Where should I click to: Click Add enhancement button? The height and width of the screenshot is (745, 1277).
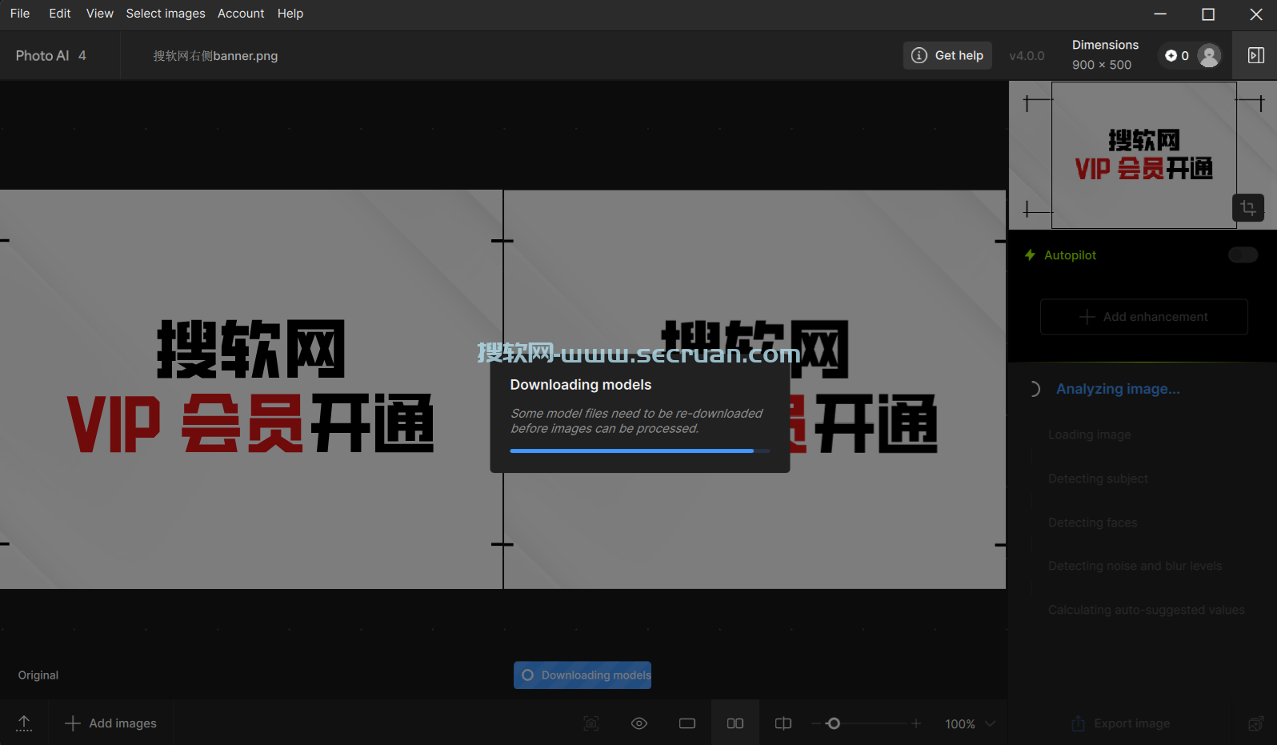pyautogui.click(x=1143, y=317)
